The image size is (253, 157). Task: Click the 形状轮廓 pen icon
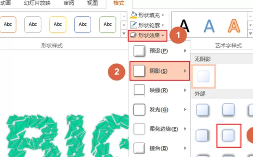(x=133, y=25)
